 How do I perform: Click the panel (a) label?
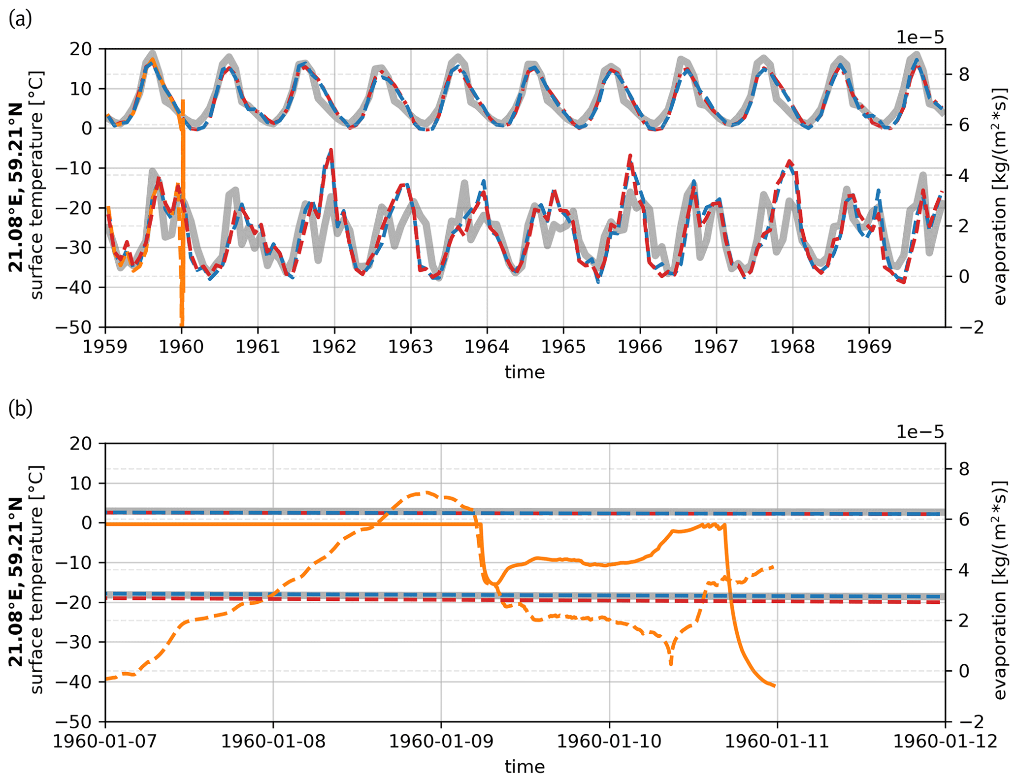[20, 19]
